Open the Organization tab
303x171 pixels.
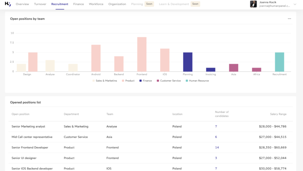117,4
